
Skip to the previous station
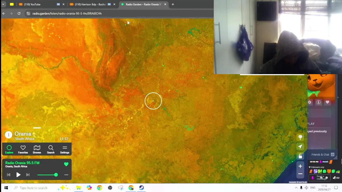[9, 175]
